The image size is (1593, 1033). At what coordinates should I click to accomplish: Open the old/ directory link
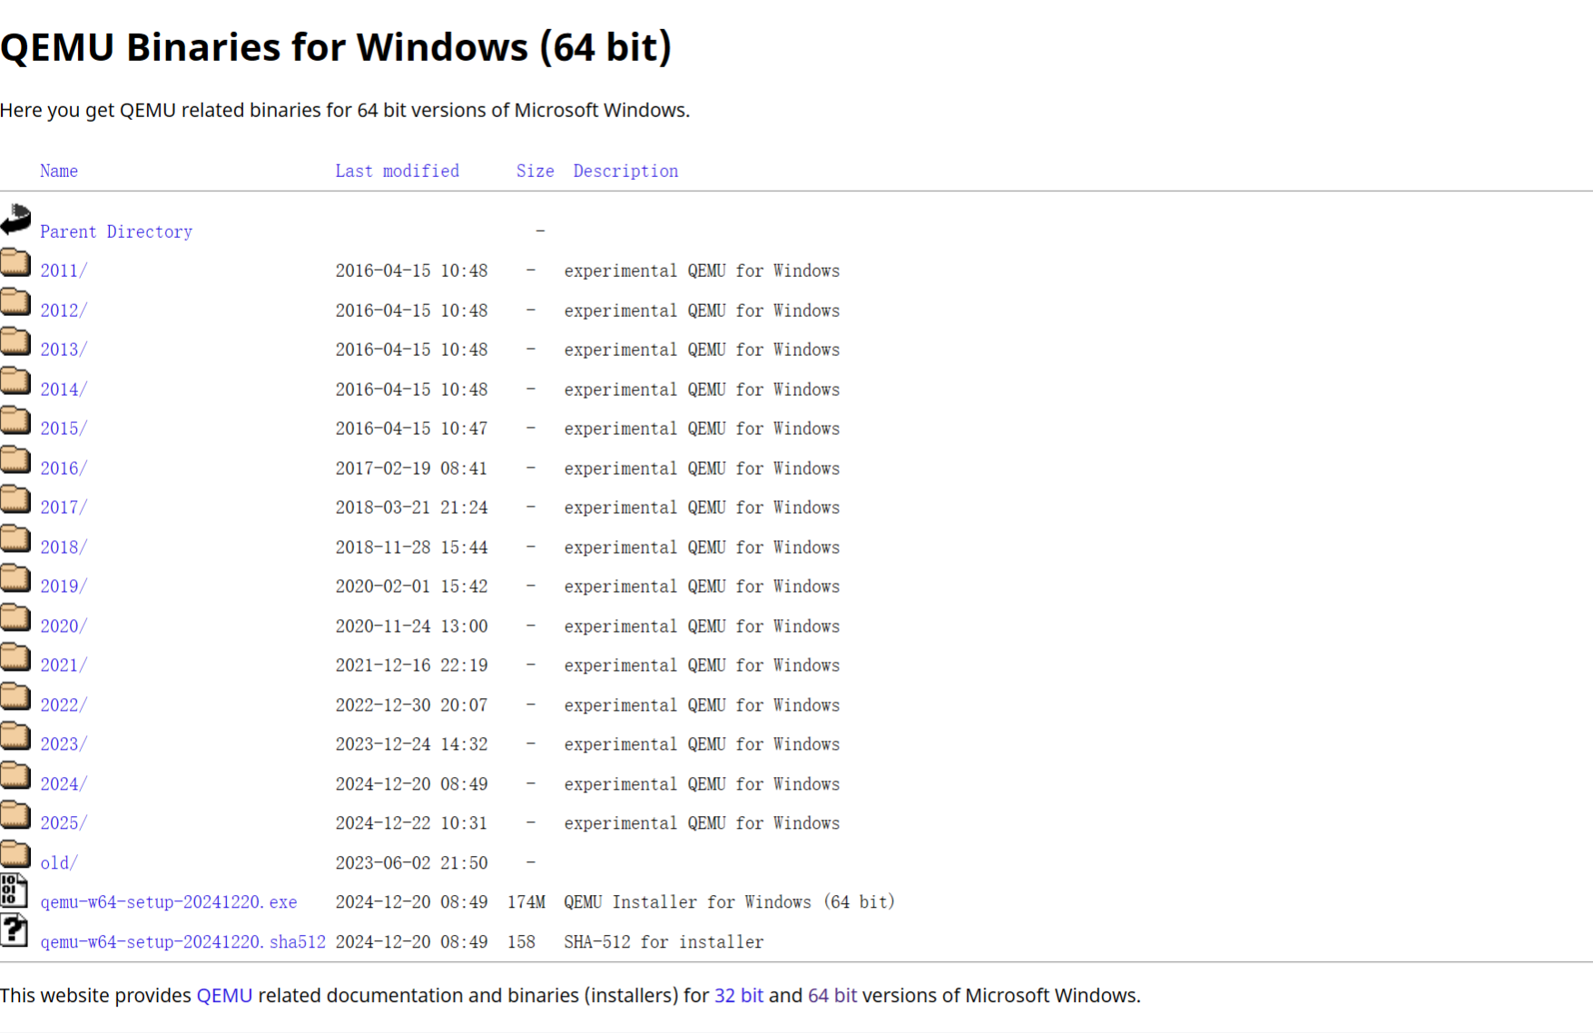coord(59,863)
